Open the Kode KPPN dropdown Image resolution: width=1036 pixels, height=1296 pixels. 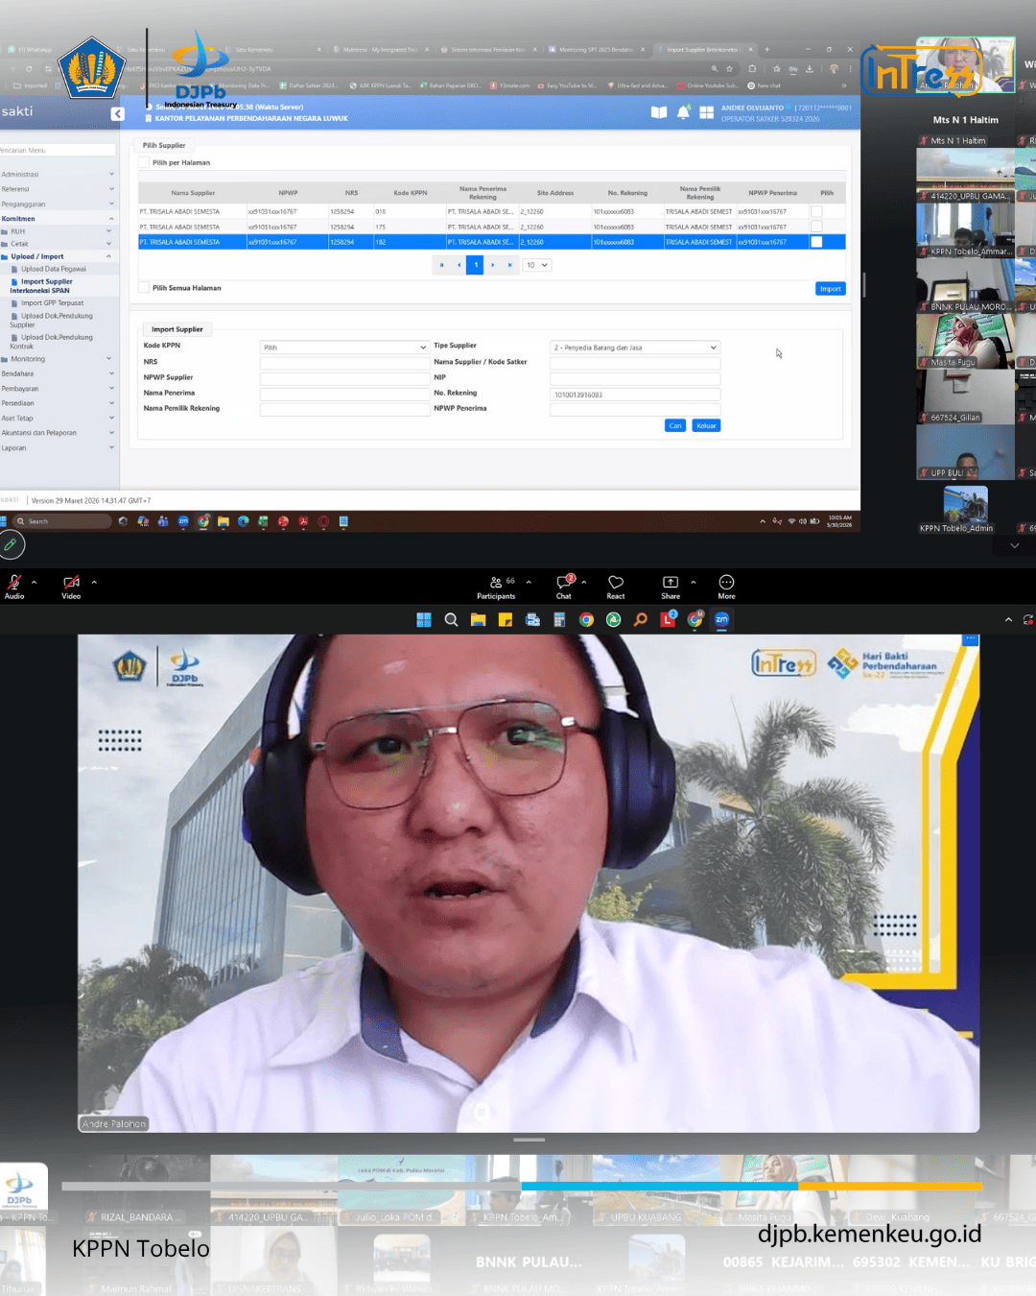(344, 348)
